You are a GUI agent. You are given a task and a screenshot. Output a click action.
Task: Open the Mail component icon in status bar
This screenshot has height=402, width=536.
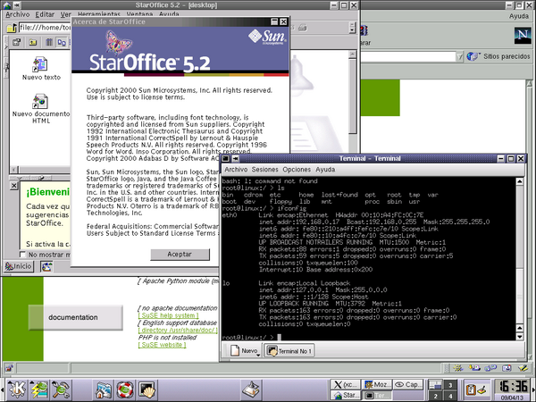(474, 368)
